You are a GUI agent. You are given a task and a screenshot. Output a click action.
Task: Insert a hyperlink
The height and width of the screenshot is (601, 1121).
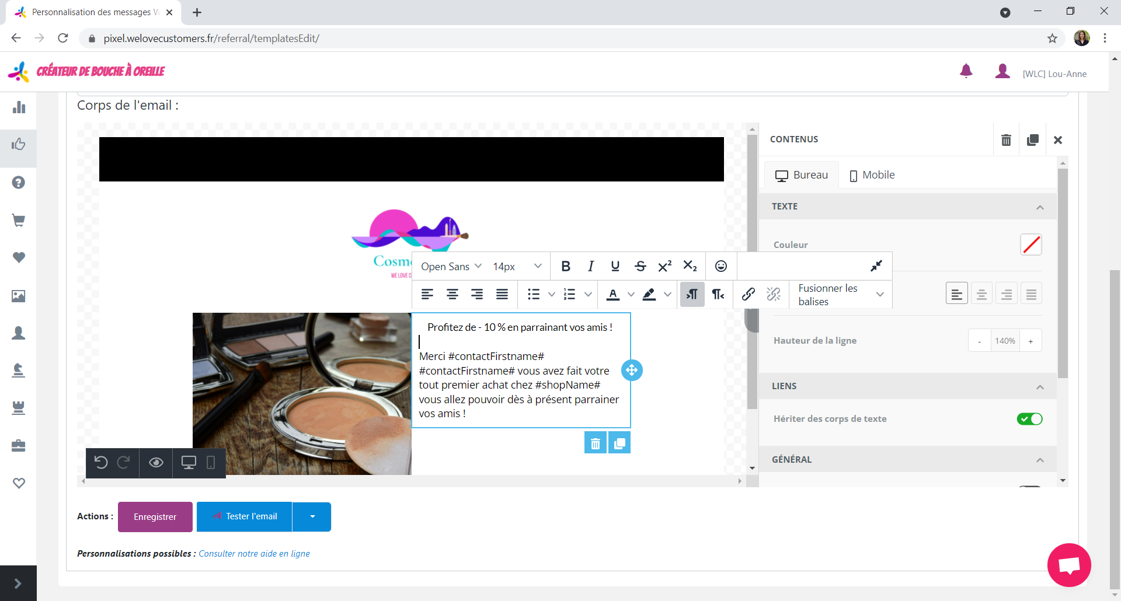coord(748,294)
